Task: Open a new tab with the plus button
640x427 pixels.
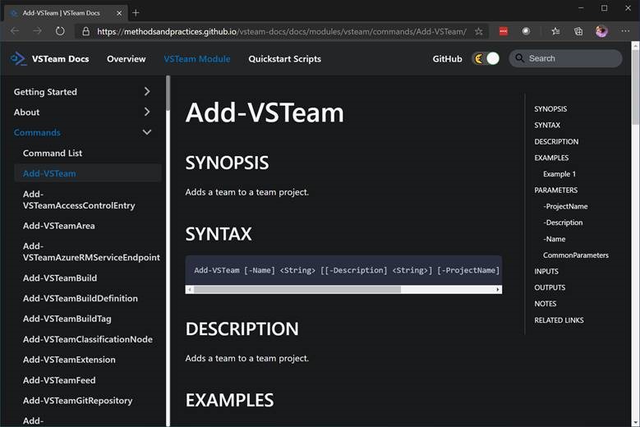Action: point(136,13)
